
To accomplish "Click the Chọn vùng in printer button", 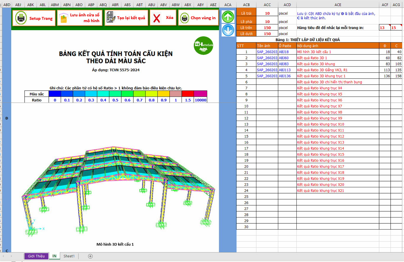I will (x=198, y=18).
